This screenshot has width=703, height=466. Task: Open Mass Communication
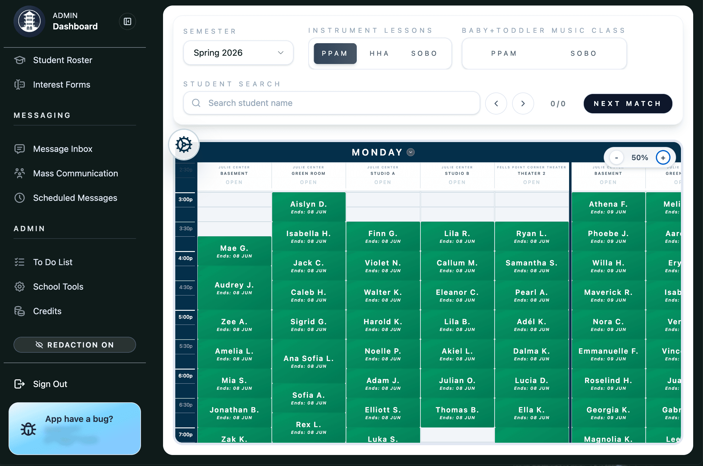75,173
